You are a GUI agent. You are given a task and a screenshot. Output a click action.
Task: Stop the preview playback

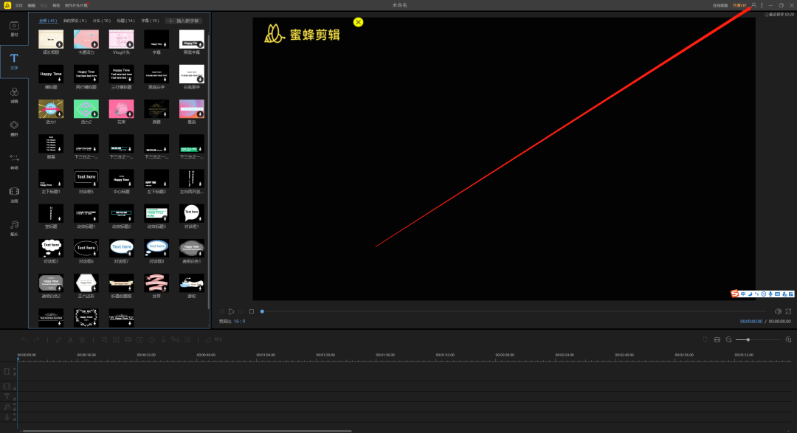click(252, 311)
